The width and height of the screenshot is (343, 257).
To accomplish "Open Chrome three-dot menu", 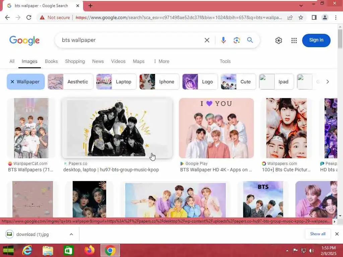I will pyautogui.click(x=336, y=17).
